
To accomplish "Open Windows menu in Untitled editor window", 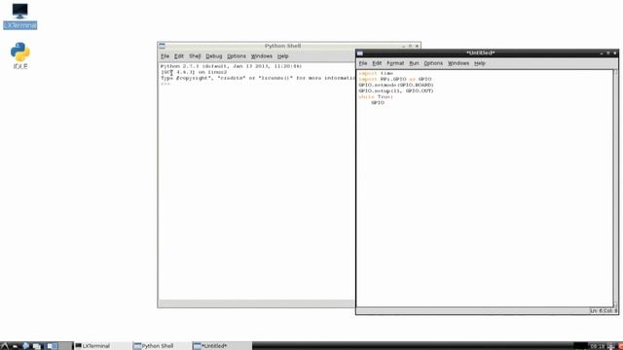I will point(458,63).
